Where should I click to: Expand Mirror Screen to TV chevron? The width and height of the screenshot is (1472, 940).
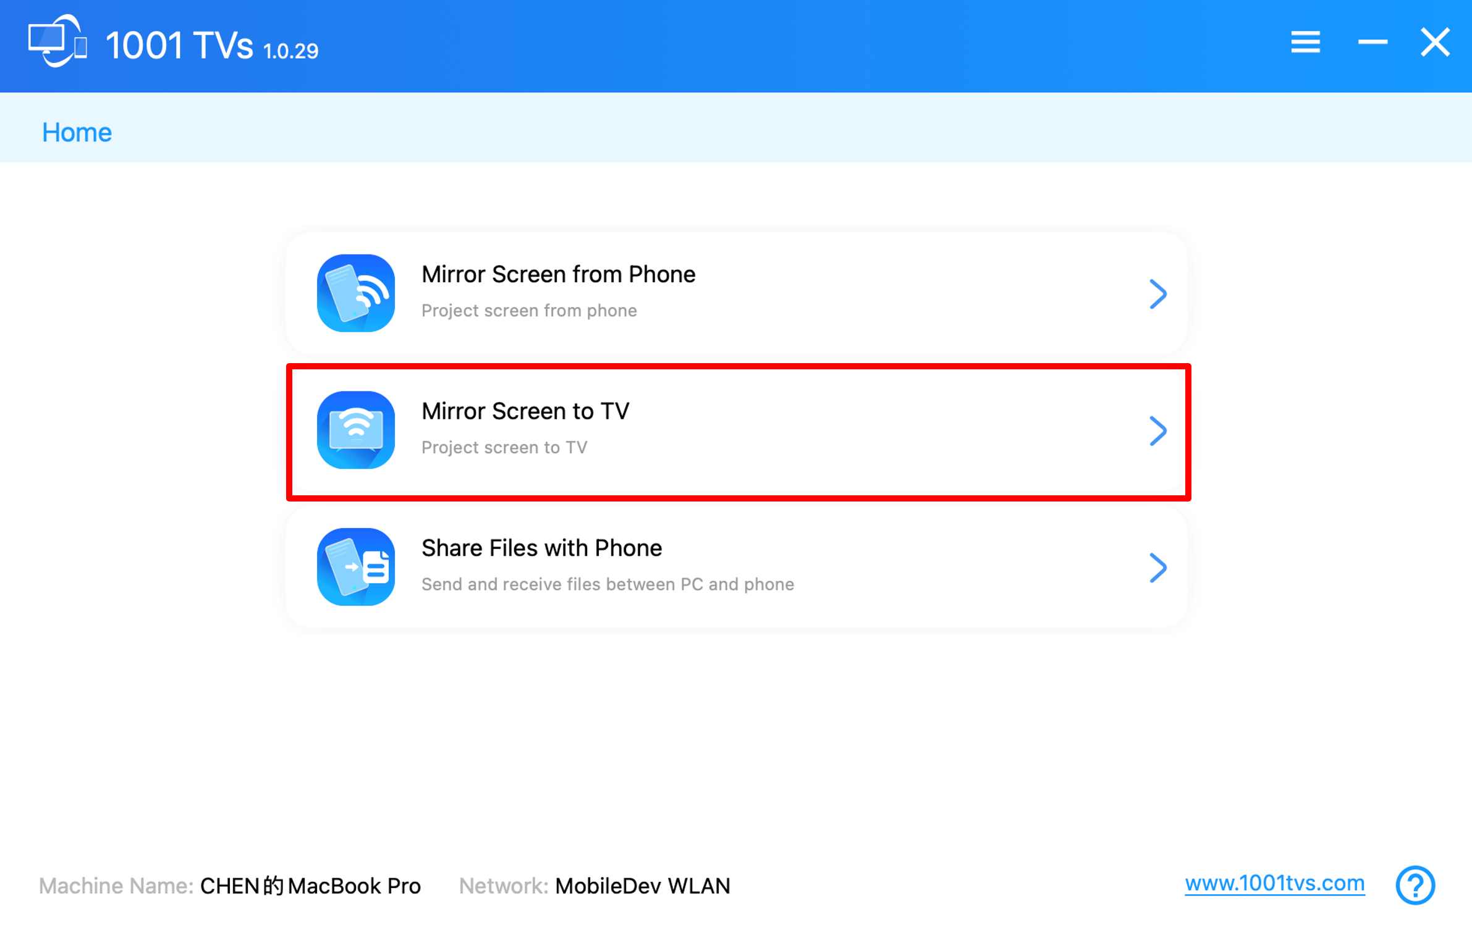click(1157, 431)
